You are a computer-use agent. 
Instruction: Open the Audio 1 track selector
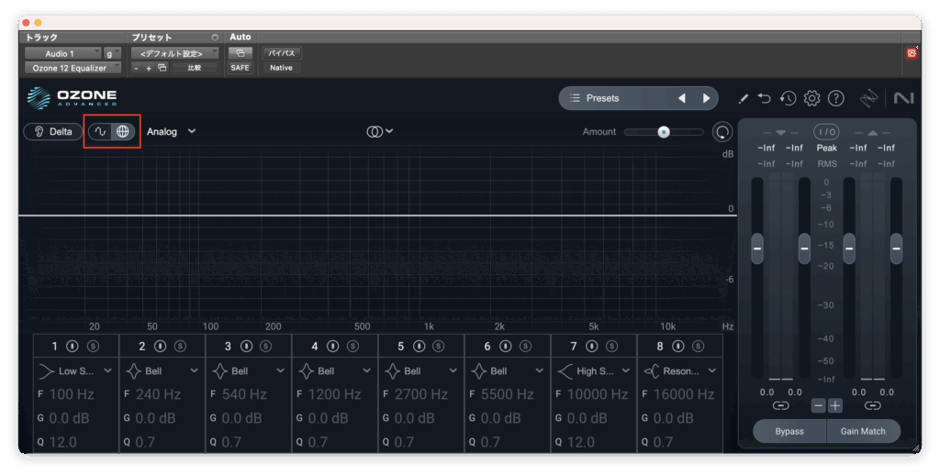(63, 53)
